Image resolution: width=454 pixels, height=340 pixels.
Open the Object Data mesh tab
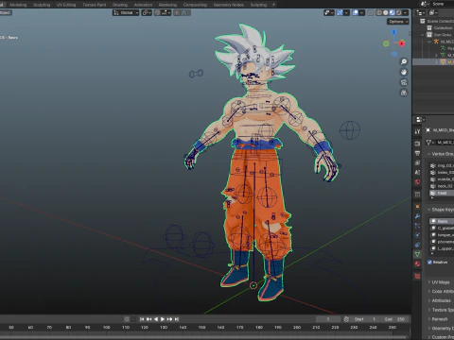tap(417, 254)
